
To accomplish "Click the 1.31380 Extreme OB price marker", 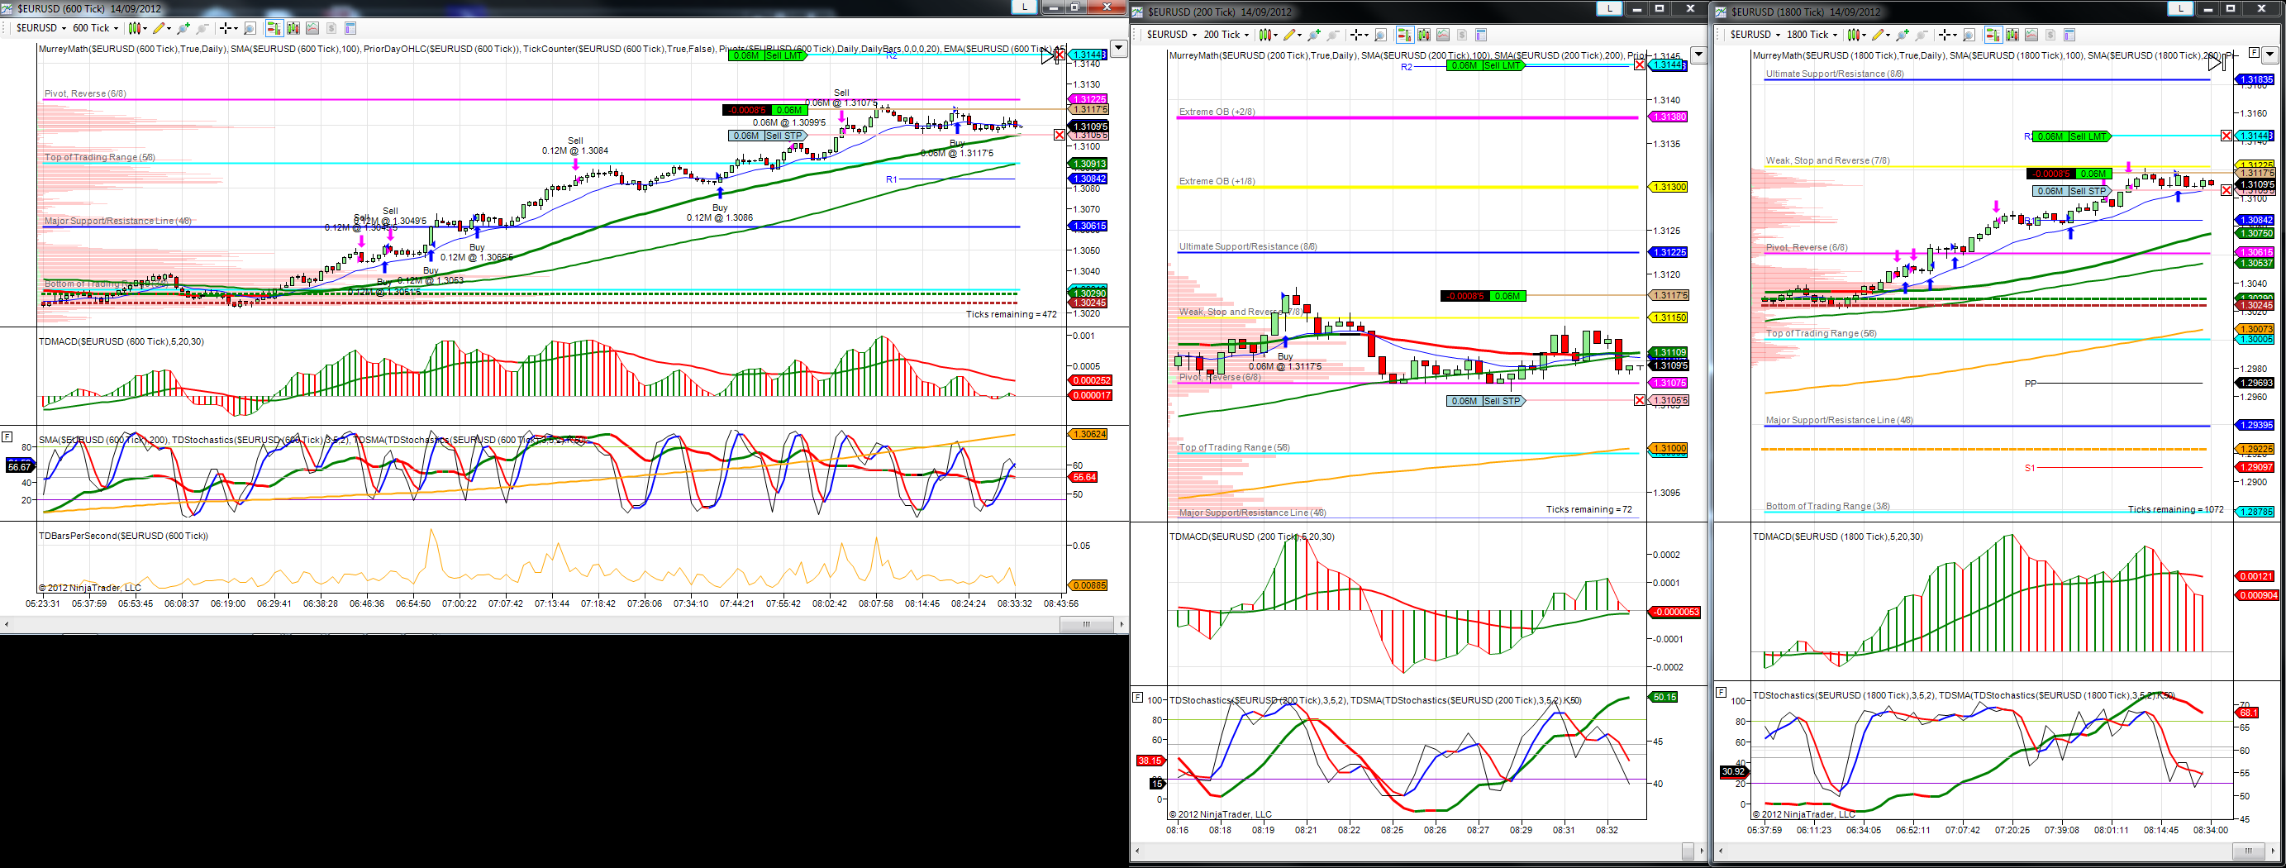I will (1668, 117).
